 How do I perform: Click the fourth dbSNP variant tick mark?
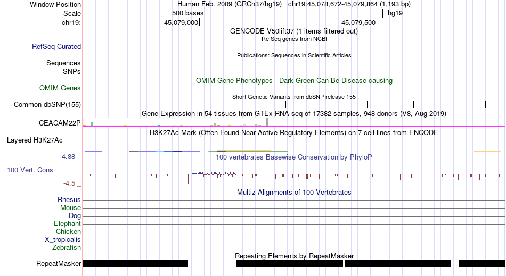click(x=414, y=104)
